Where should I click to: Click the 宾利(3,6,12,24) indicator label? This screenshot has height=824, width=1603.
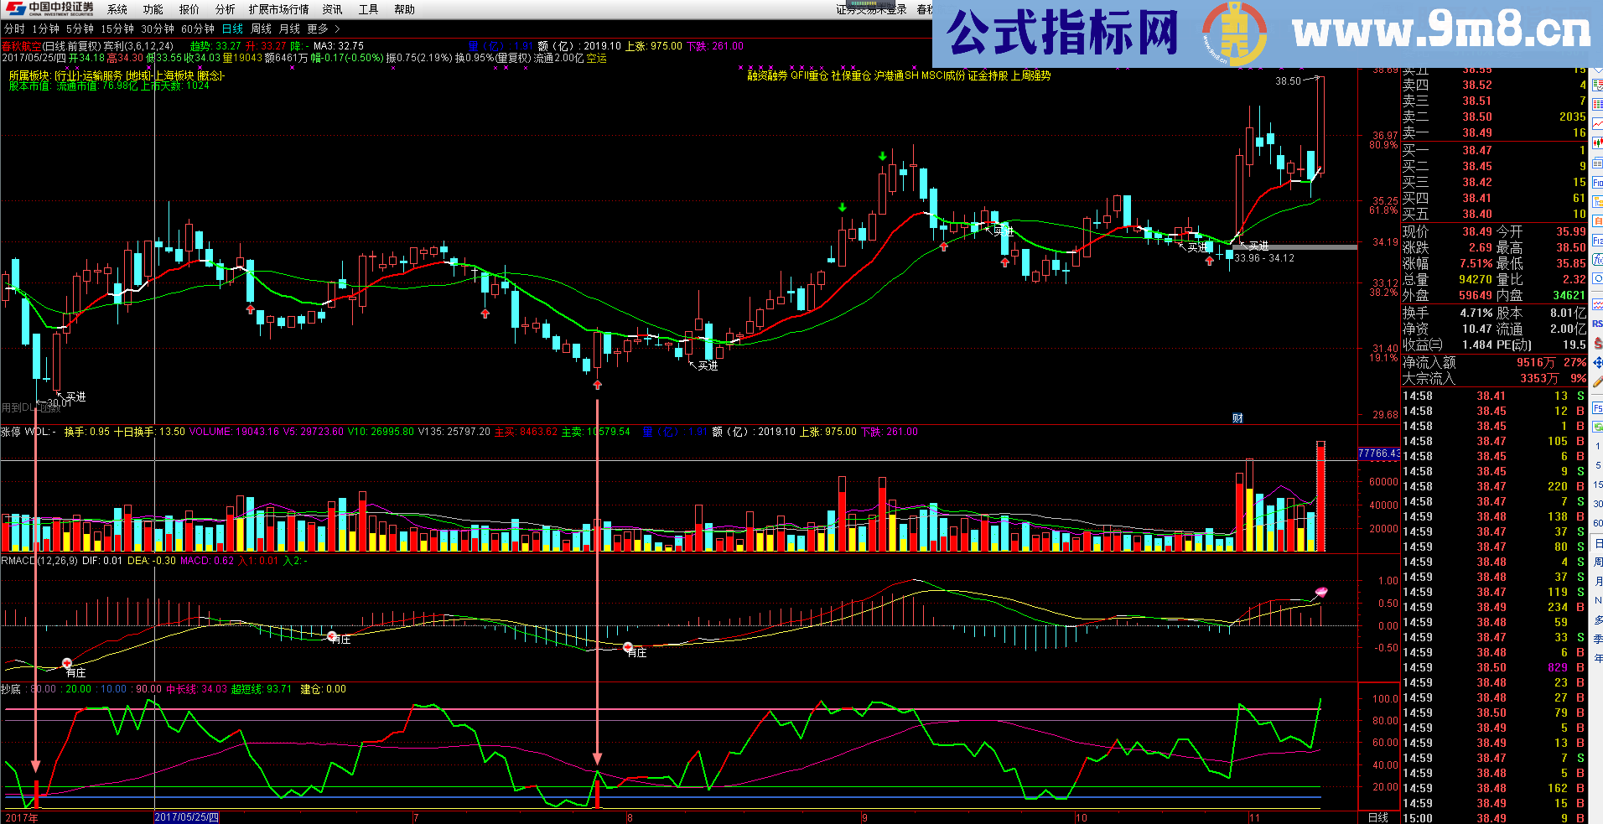click(x=138, y=46)
